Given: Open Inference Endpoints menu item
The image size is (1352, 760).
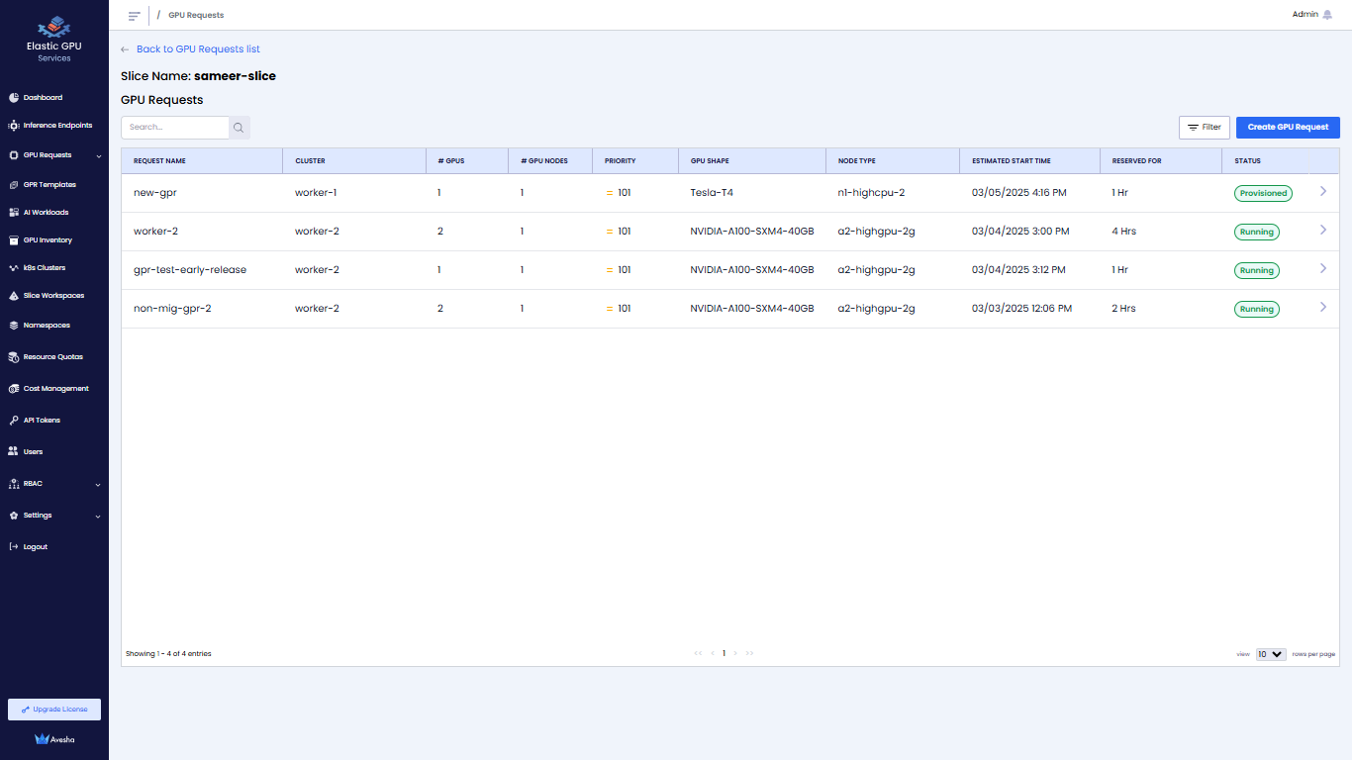Looking at the screenshot, I should tap(57, 126).
